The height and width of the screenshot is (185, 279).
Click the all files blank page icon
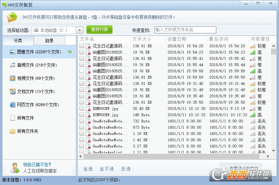(13, 118)
